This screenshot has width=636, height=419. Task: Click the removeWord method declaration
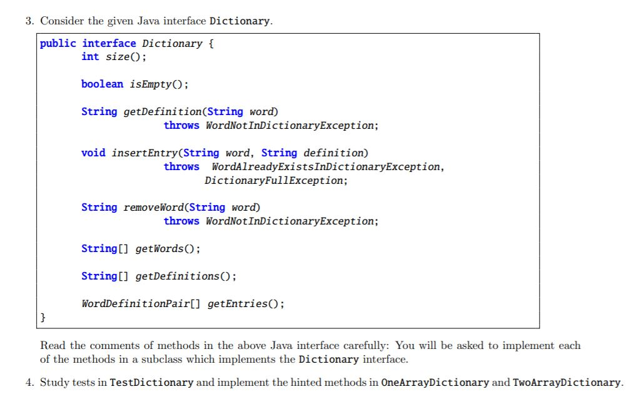(169, 207)
